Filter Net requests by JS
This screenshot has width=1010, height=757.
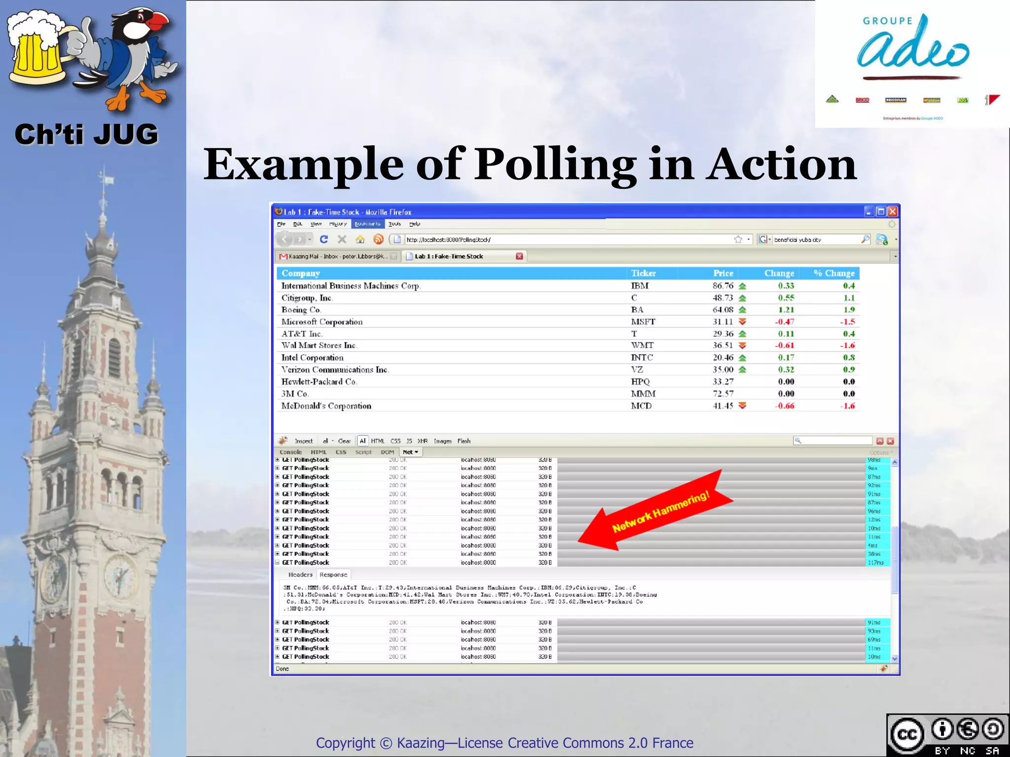(x=409, y=441)
